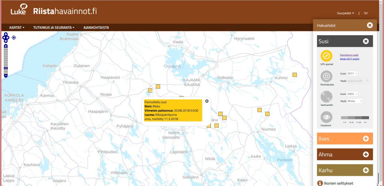Toggle the GPS-pannat layer
This screenshot has width=384, height=186.
pyautogui.click(x=326, y=56)
